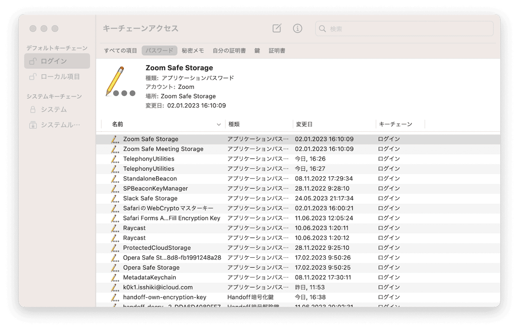Click the pencil icon beside SPBeaconKeyManager
The width and height of the screenshot is (519, 330).
(x=114, y=188)
